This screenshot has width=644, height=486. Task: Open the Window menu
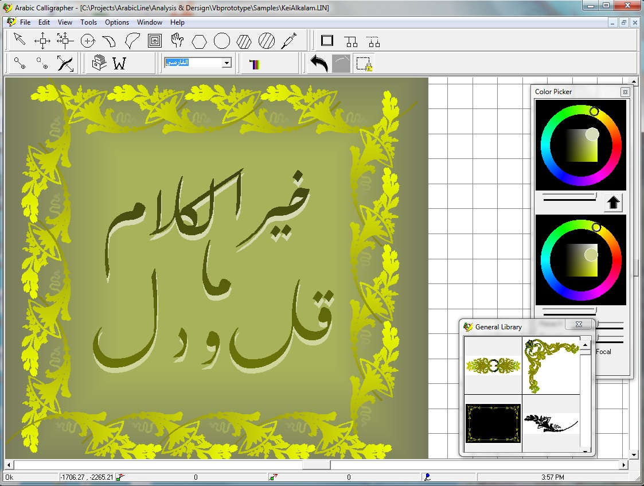click(x=150, y=22)
